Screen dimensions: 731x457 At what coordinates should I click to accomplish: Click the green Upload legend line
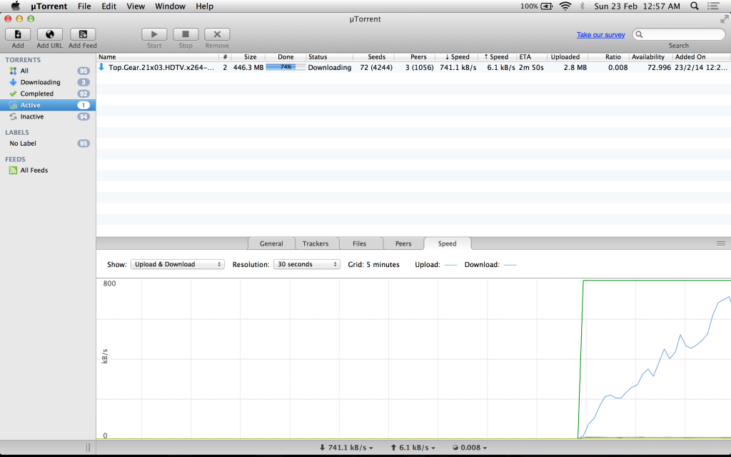click(x=451, y=265)
